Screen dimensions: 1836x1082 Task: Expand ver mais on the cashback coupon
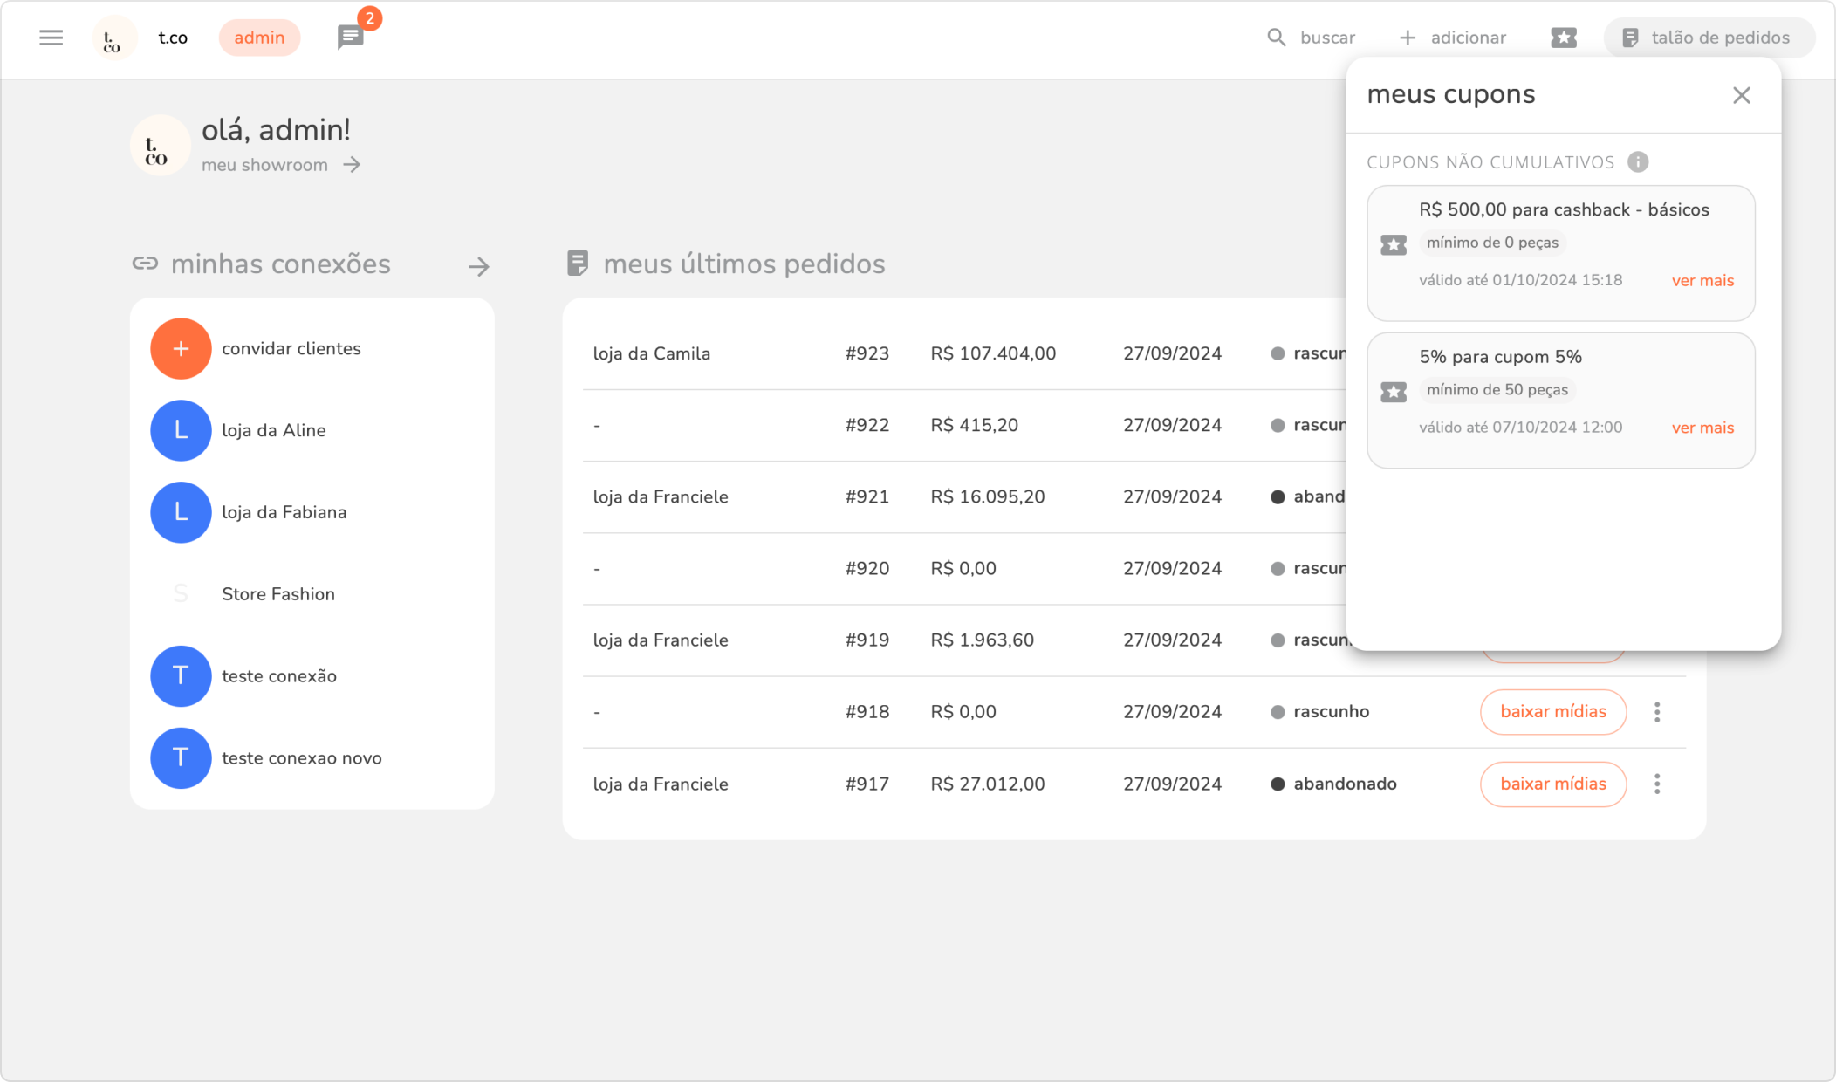click(1702, 280)
